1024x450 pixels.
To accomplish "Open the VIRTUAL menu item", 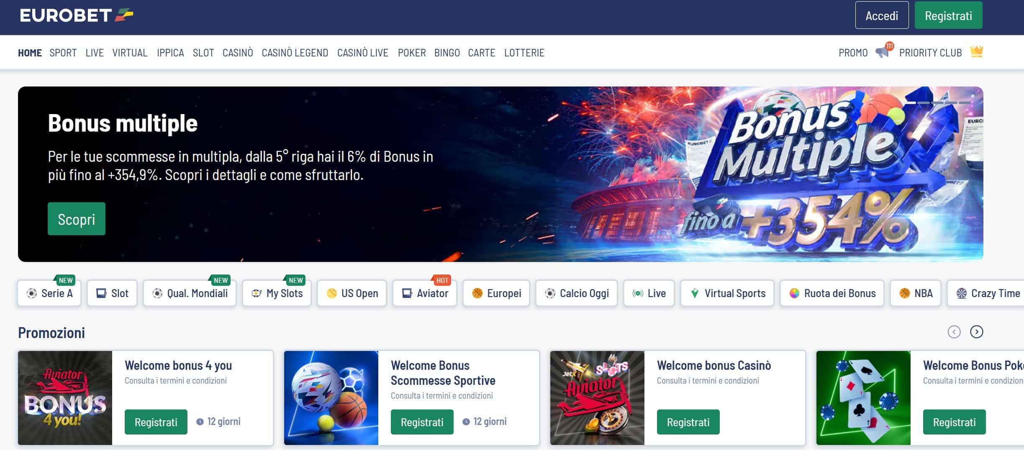I will click(130, 53).
